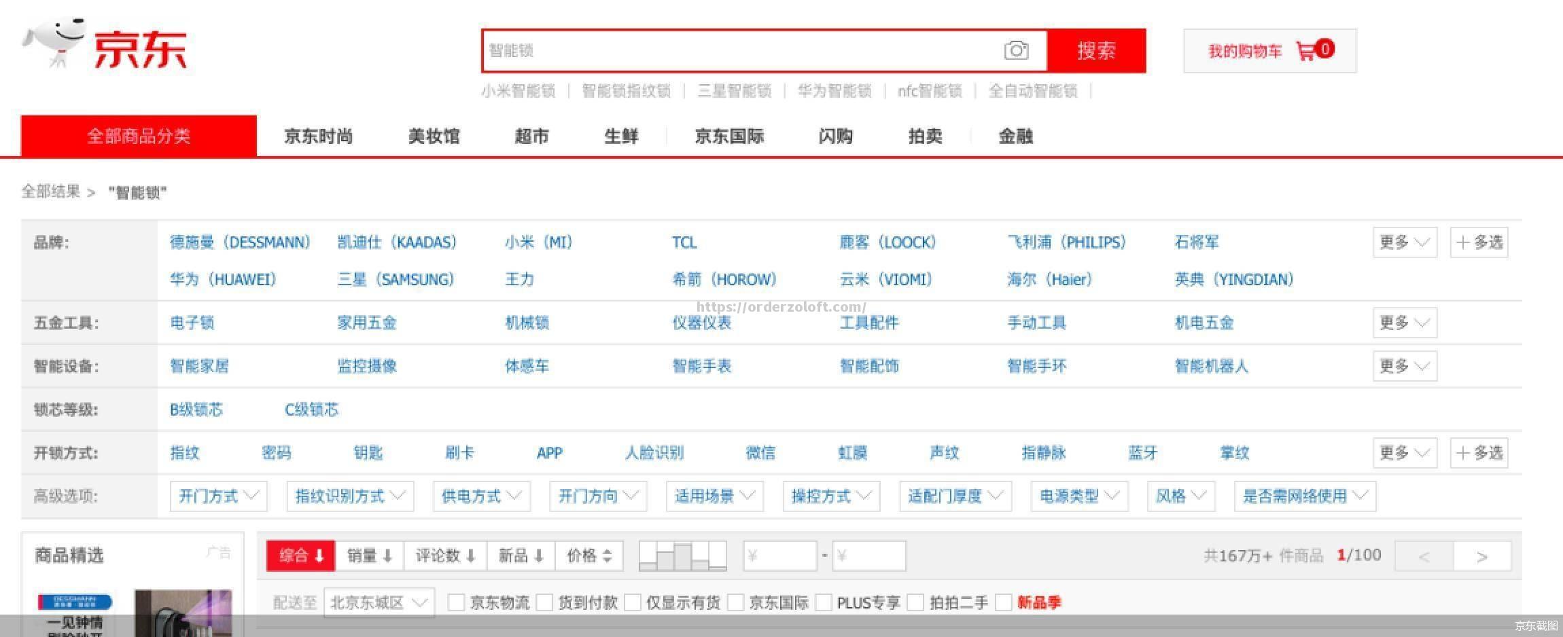Select brand 德施曼 (DESSMANN)
Image resolution: width=1563 pixels, height=637 pixels.
click(240, 242)
